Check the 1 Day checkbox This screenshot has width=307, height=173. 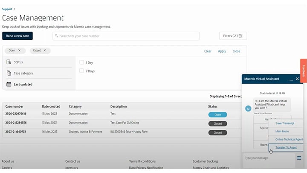coord(82,62)
